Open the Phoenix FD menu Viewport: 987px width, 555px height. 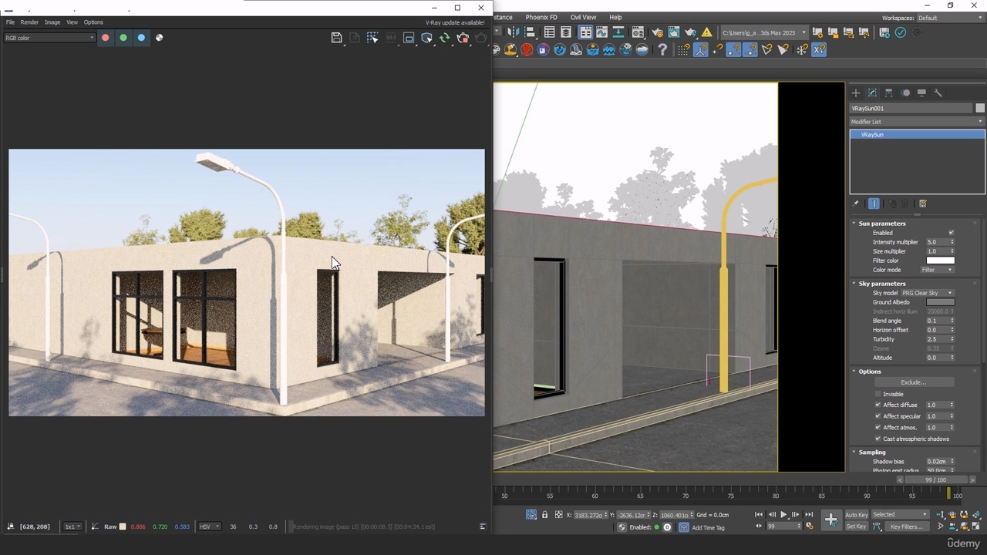[541, 17]
